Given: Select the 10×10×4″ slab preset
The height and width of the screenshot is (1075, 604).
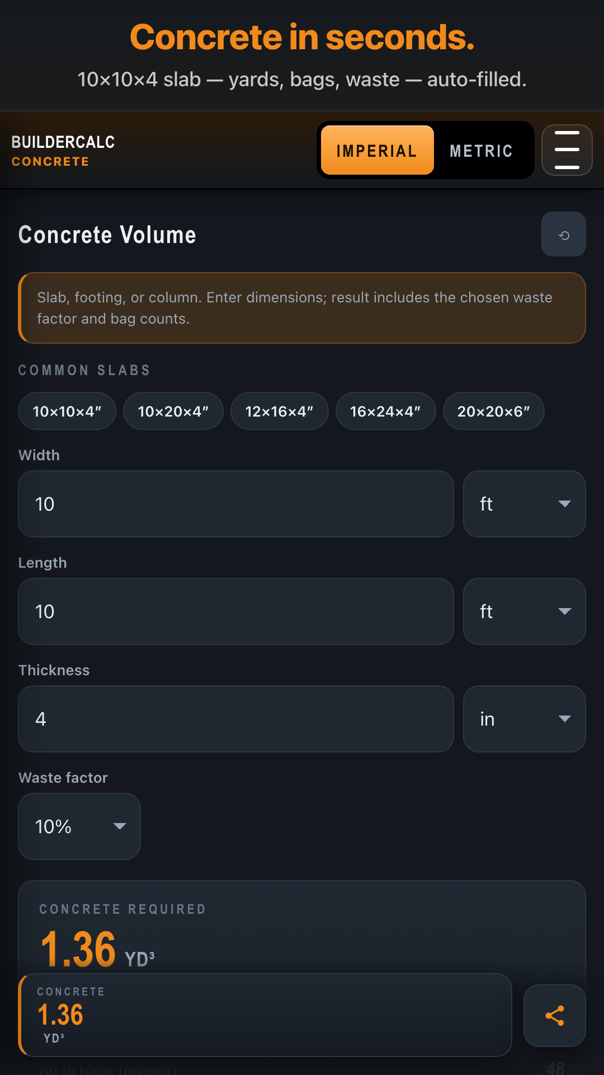Looking at the screenshot, I should coord(67,412).
